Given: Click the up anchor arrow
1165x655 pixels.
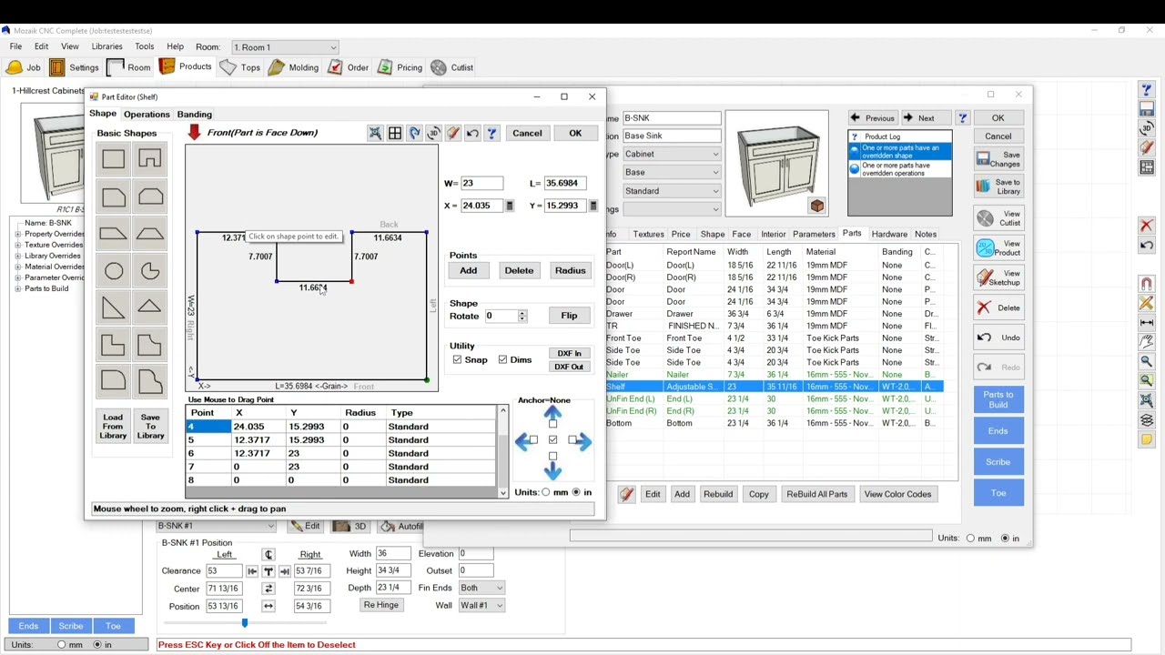Looking at the screenshot, I should [552, 413].
